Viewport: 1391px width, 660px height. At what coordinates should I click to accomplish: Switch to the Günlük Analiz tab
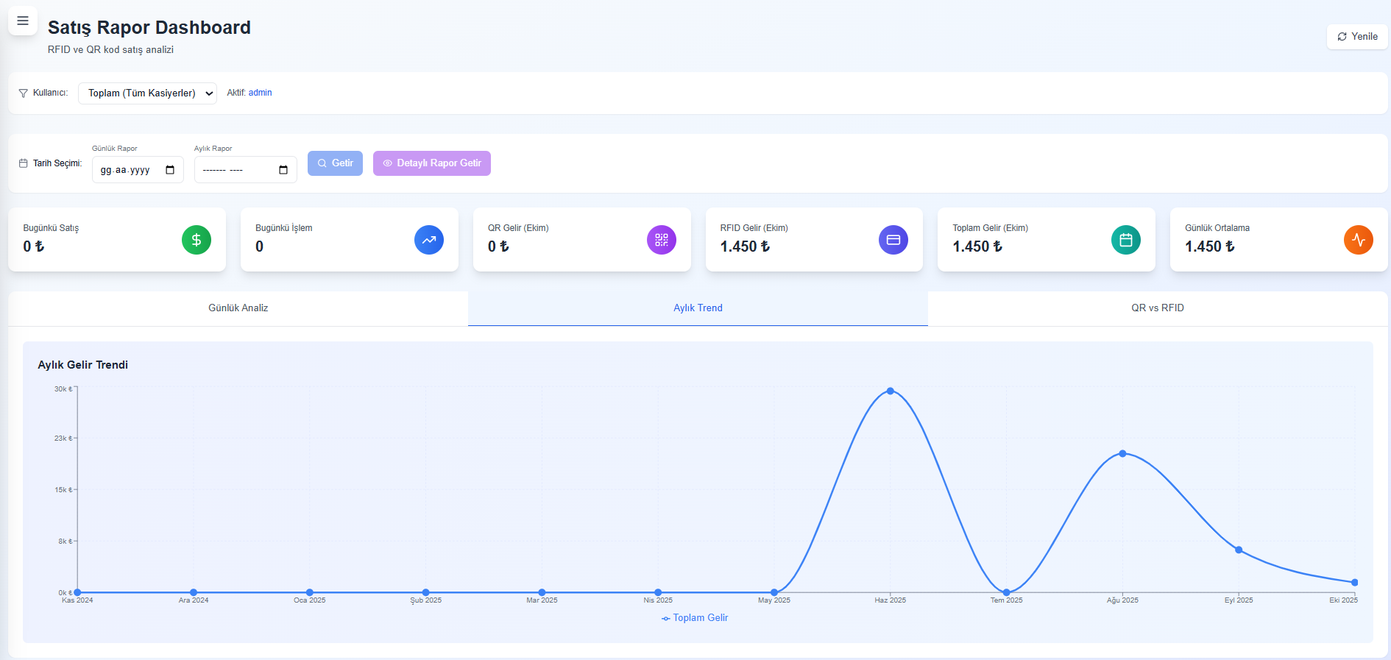238,308
